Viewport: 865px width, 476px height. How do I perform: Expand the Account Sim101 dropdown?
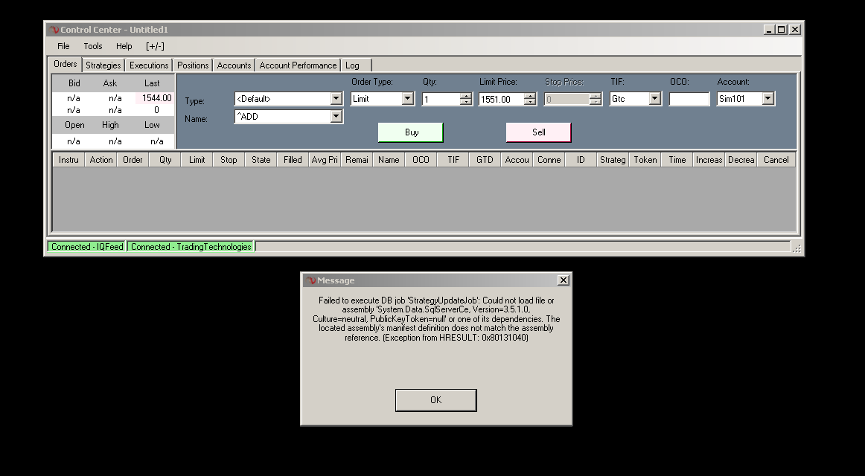[x=768, y=99]
